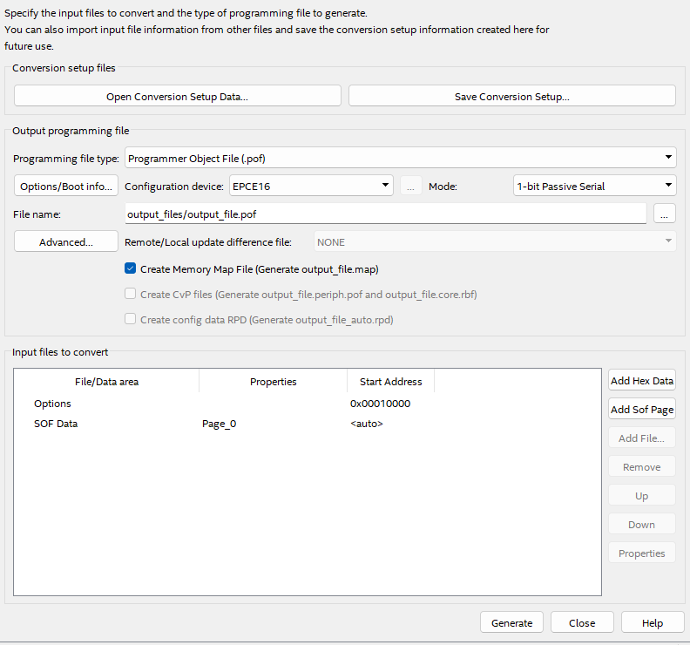The width and height of the screenshot is (690, 645).
Task: Click the Start Address column header
Action: click(x=390, y=382)
